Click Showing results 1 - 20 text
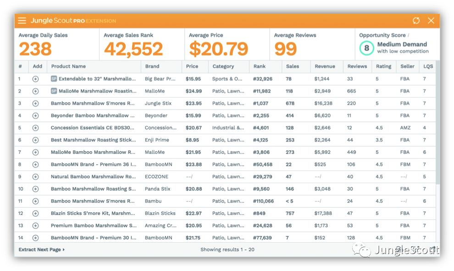This screenshot has width=454, height=271. click(x=227, y=249)
